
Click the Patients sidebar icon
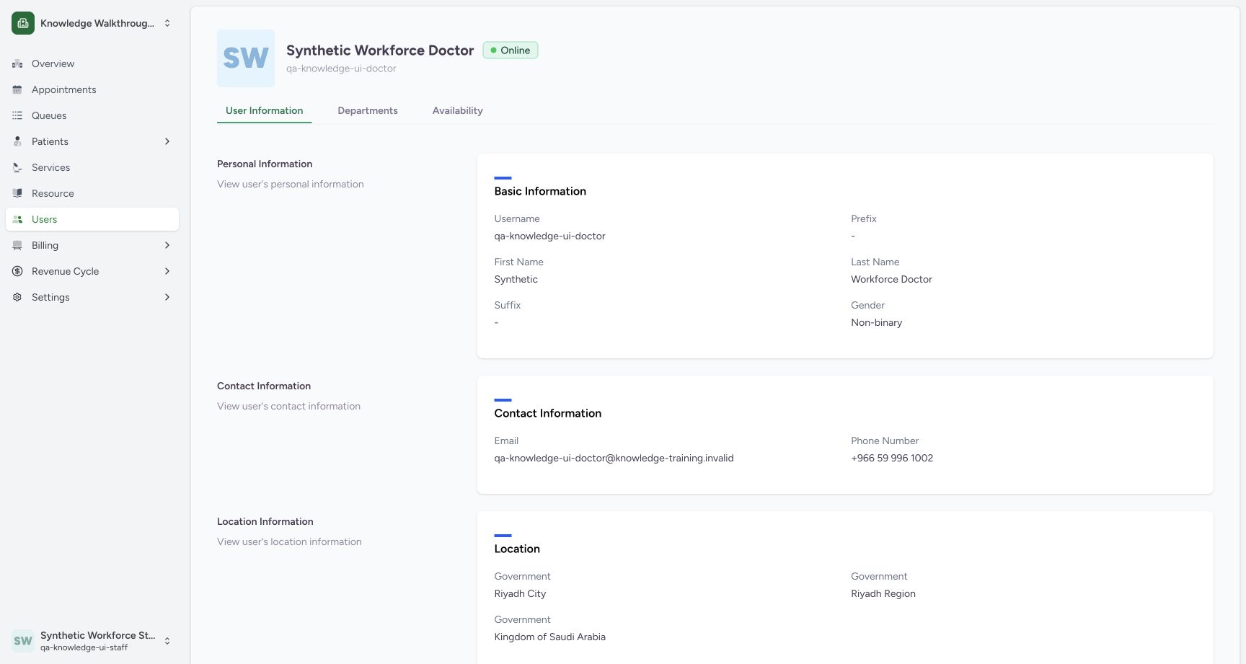pyautogui.click(x=17, y=141)
